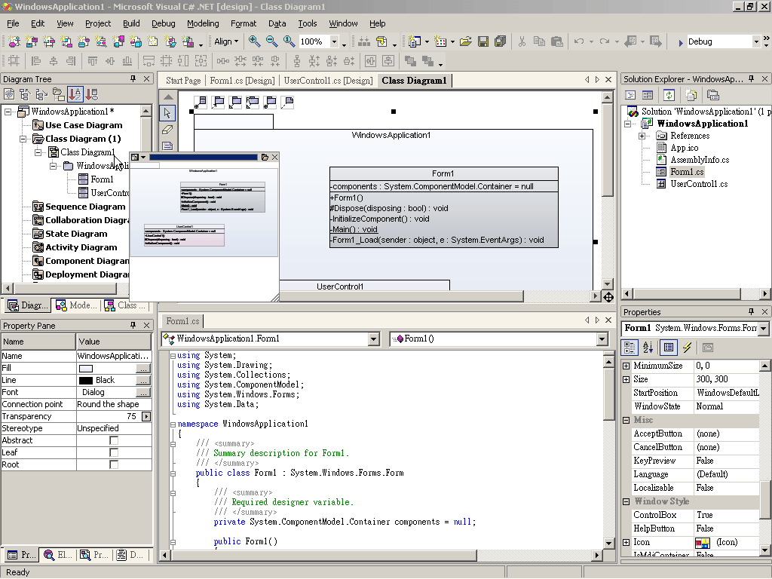Click the Undo arrow icon
The image size is (772, 579).
pyautogui.click(x=579, y=41)
